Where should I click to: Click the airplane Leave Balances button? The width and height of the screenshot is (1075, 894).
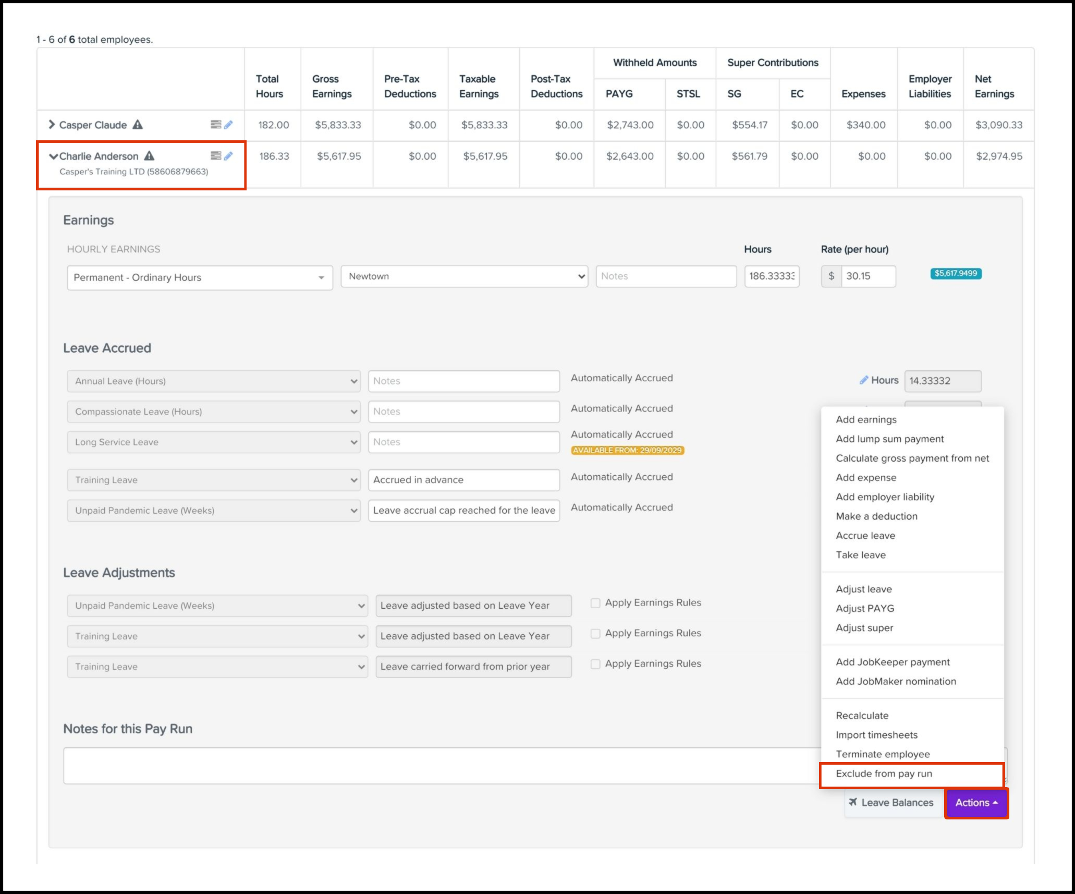[891, 803]
